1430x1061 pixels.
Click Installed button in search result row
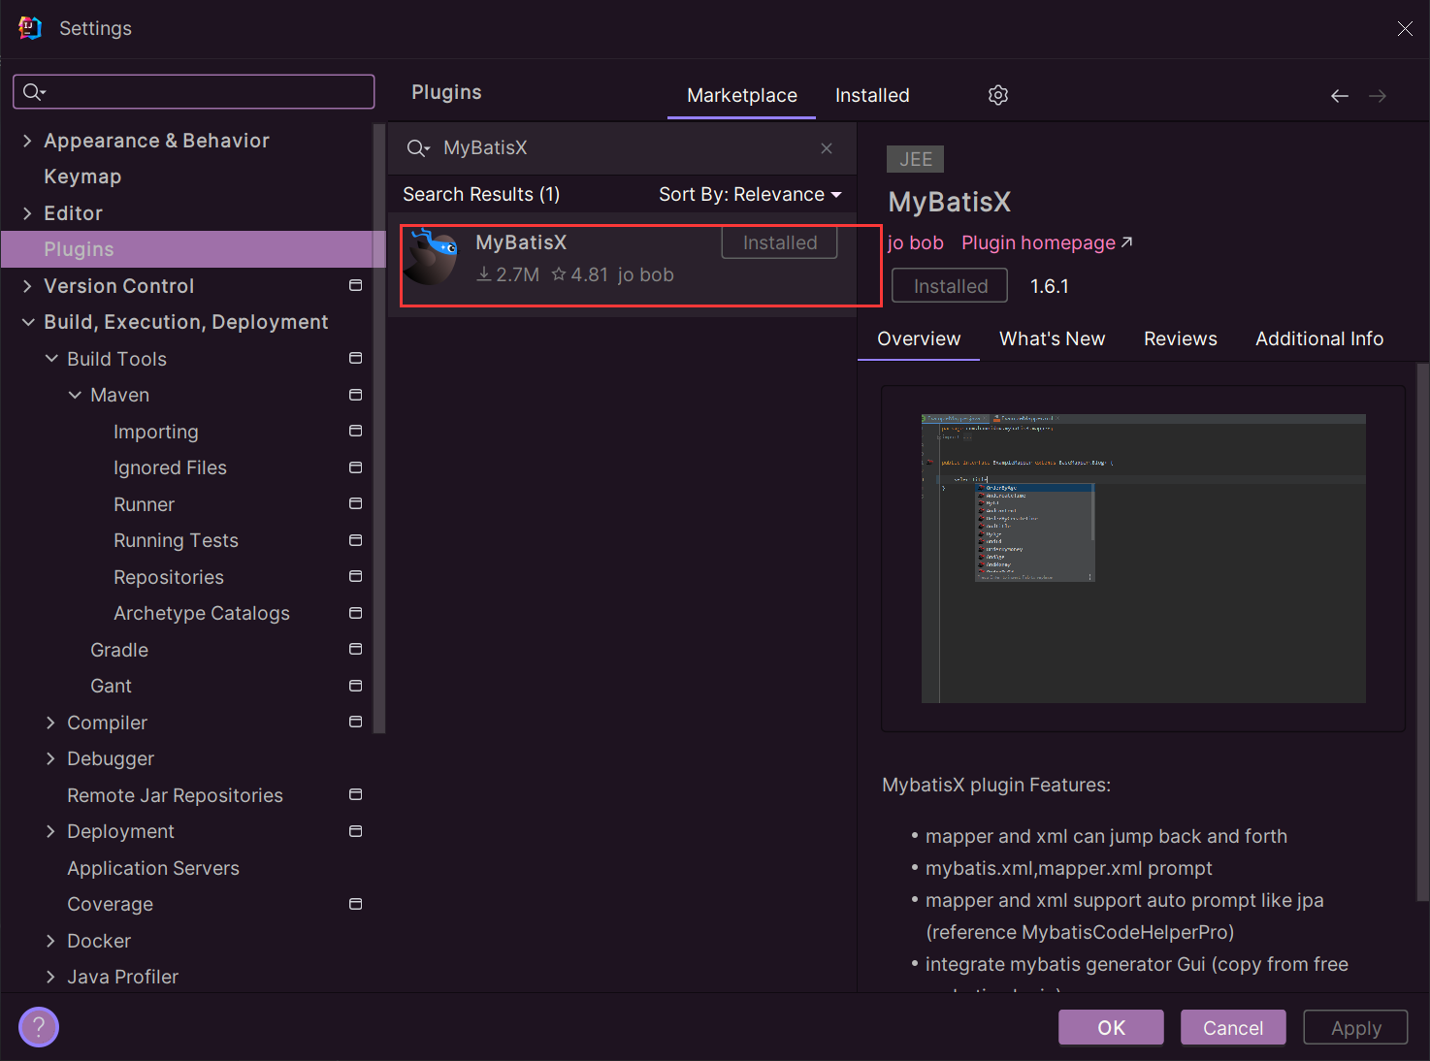pyautogui.click(x=780, y=242)
